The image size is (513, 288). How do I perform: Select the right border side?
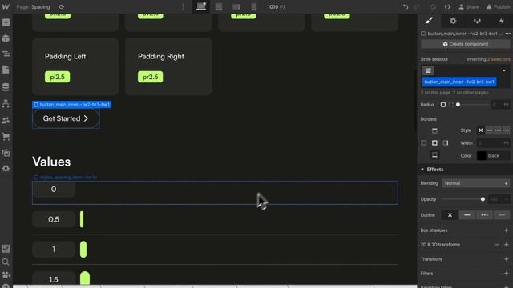[x=446, y=142]
